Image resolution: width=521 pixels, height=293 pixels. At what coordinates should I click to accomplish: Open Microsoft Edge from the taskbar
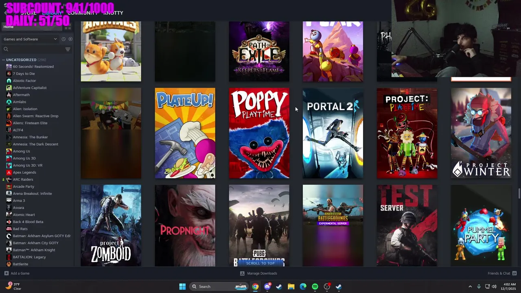tap(303, 286)
